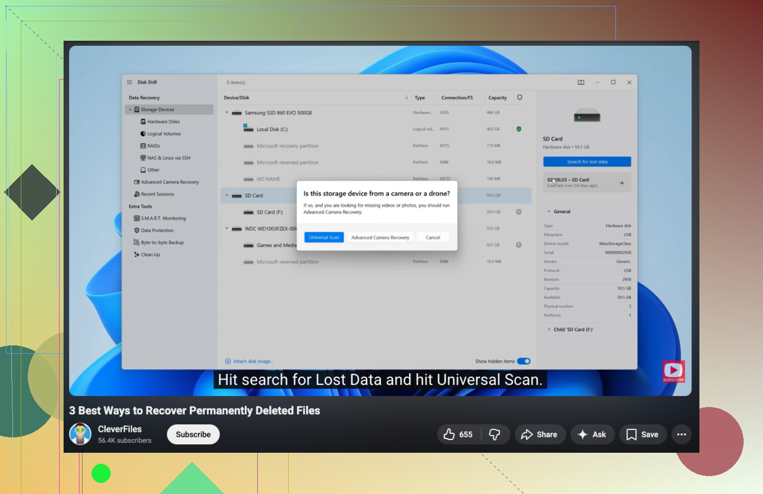763x494 pixels.
Task: Open the CleverFiles channel avatar
Action: coord(80,434)
